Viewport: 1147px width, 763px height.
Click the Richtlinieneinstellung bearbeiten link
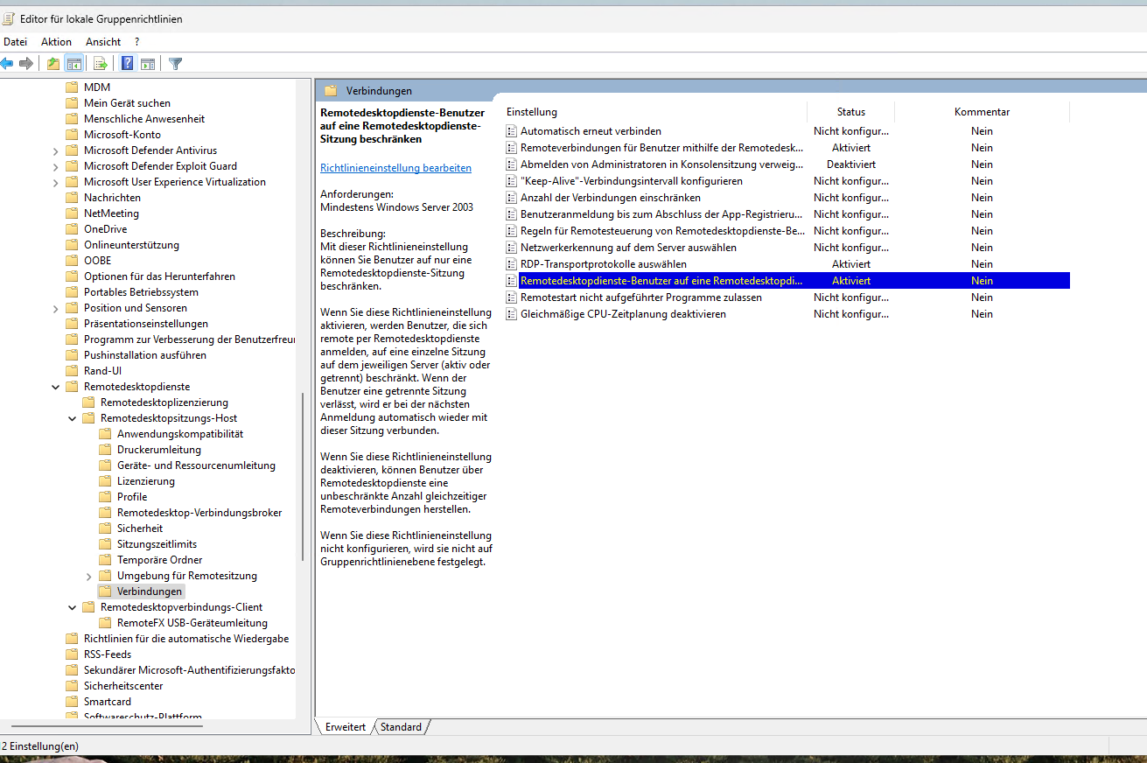click(396, 168)
